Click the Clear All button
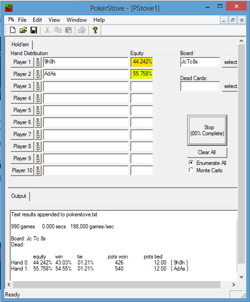The image size is (250, 302). [x=207, y=152]
